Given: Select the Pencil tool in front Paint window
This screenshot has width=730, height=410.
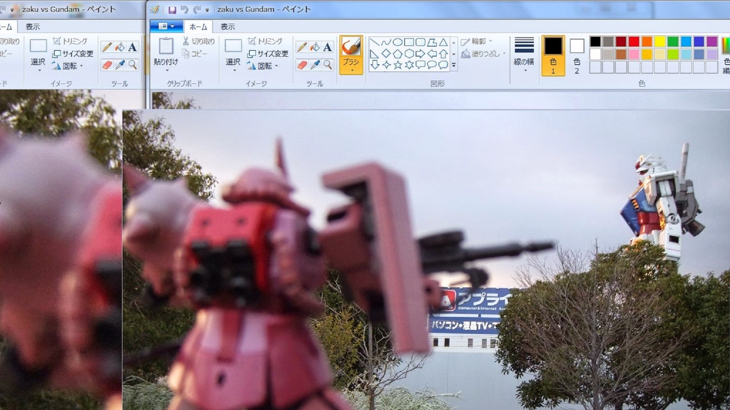Looking at the screenshot, I should [x=302, y=47].
